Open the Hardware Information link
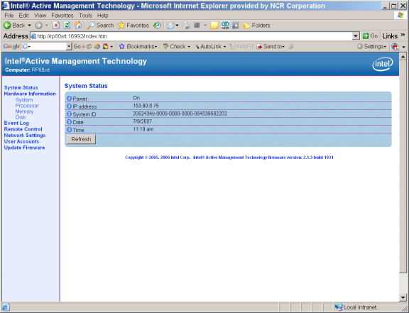 [x=30, y=94]
